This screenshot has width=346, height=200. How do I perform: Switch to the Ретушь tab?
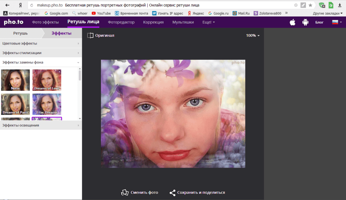pos(20,33)
